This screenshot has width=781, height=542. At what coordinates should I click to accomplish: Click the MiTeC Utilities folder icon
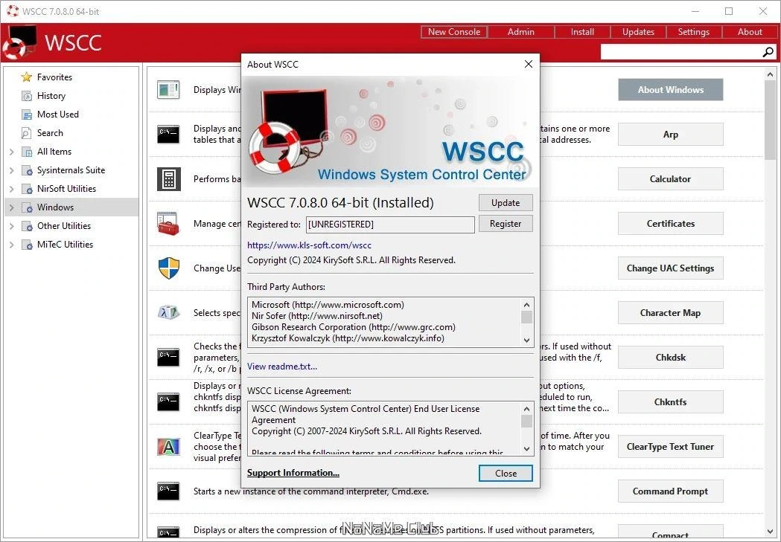(x=27, y=245)
